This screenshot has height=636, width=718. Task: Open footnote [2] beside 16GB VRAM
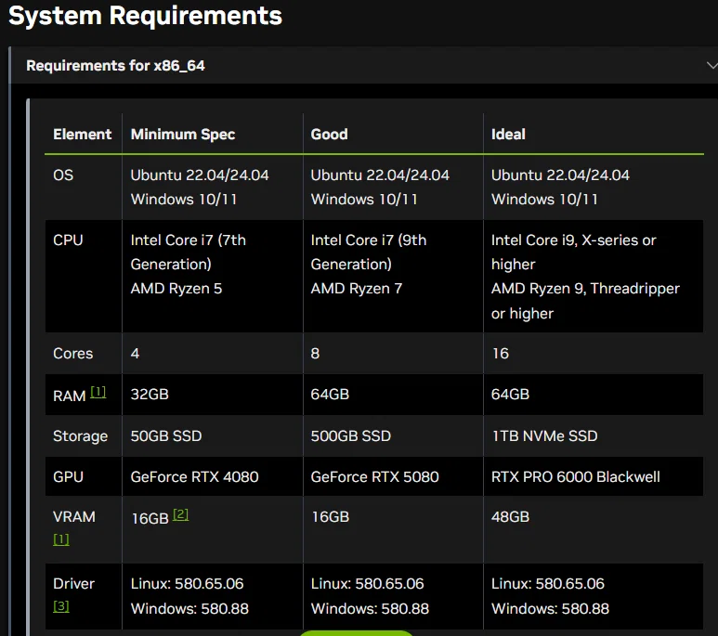pyautogui.click(x=180, y=514)
